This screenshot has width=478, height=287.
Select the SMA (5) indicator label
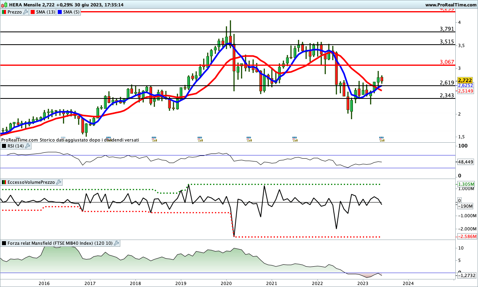[x=72, y=12]
